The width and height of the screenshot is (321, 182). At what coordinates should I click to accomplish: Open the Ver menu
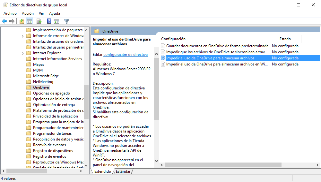coord(41,13)
